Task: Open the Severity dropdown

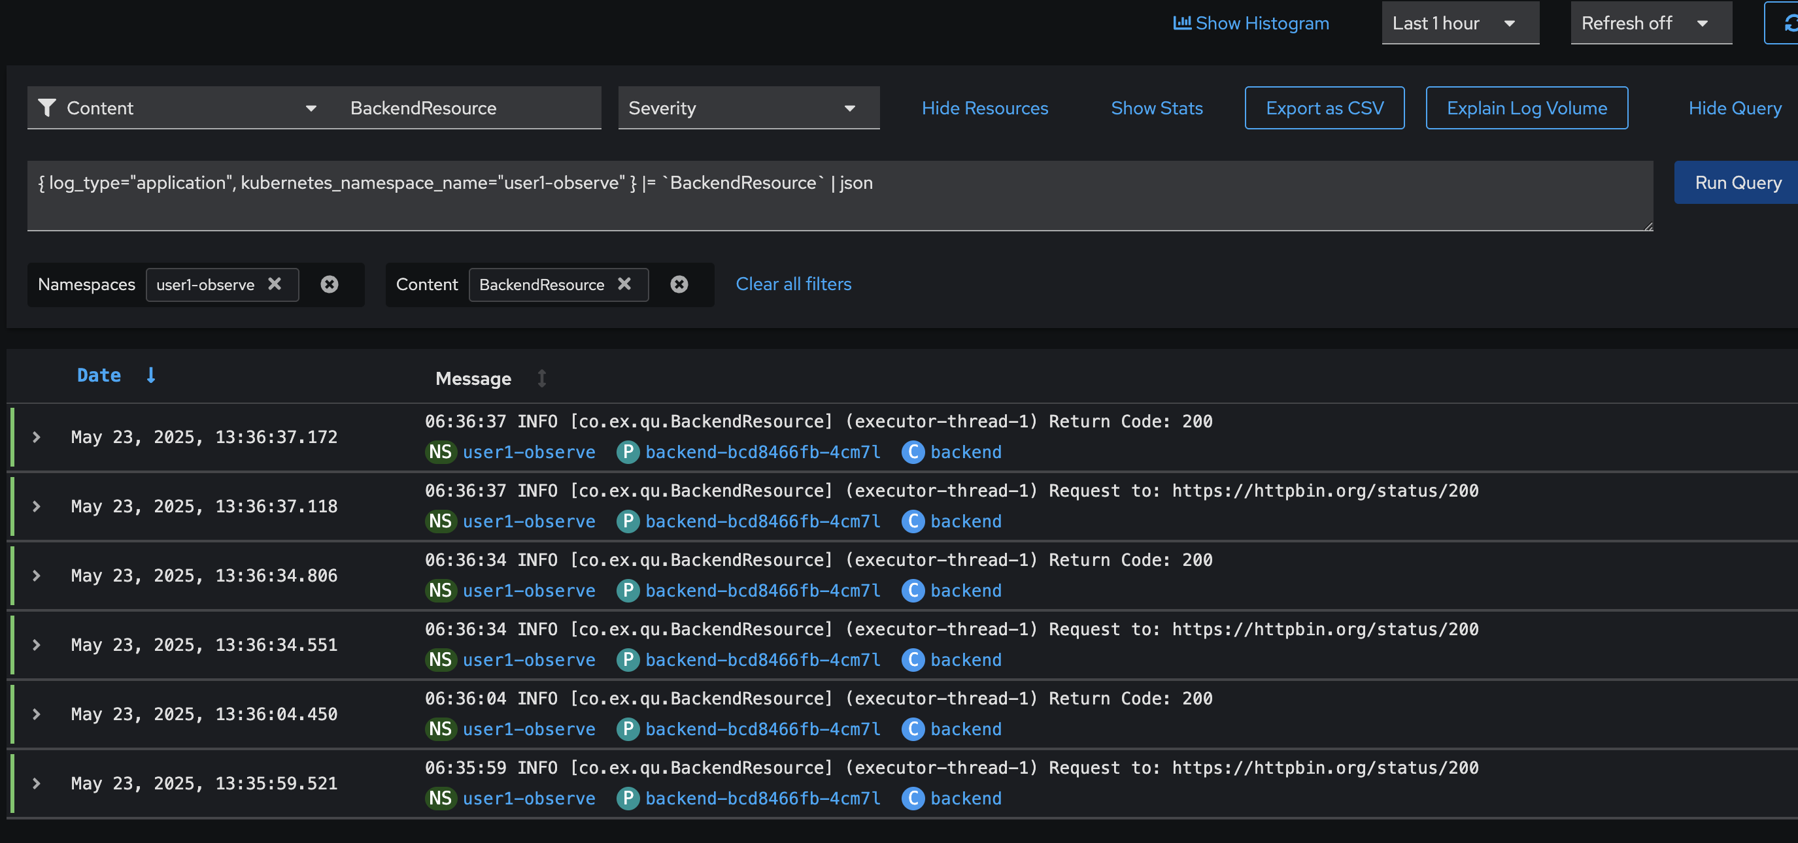Action: [x=748, y=107]
